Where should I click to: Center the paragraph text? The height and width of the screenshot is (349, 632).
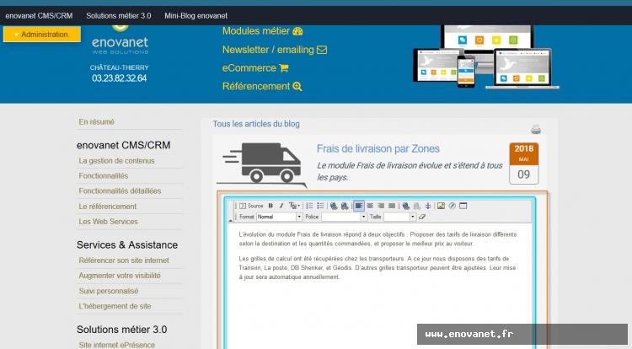(x=370, y=206)
